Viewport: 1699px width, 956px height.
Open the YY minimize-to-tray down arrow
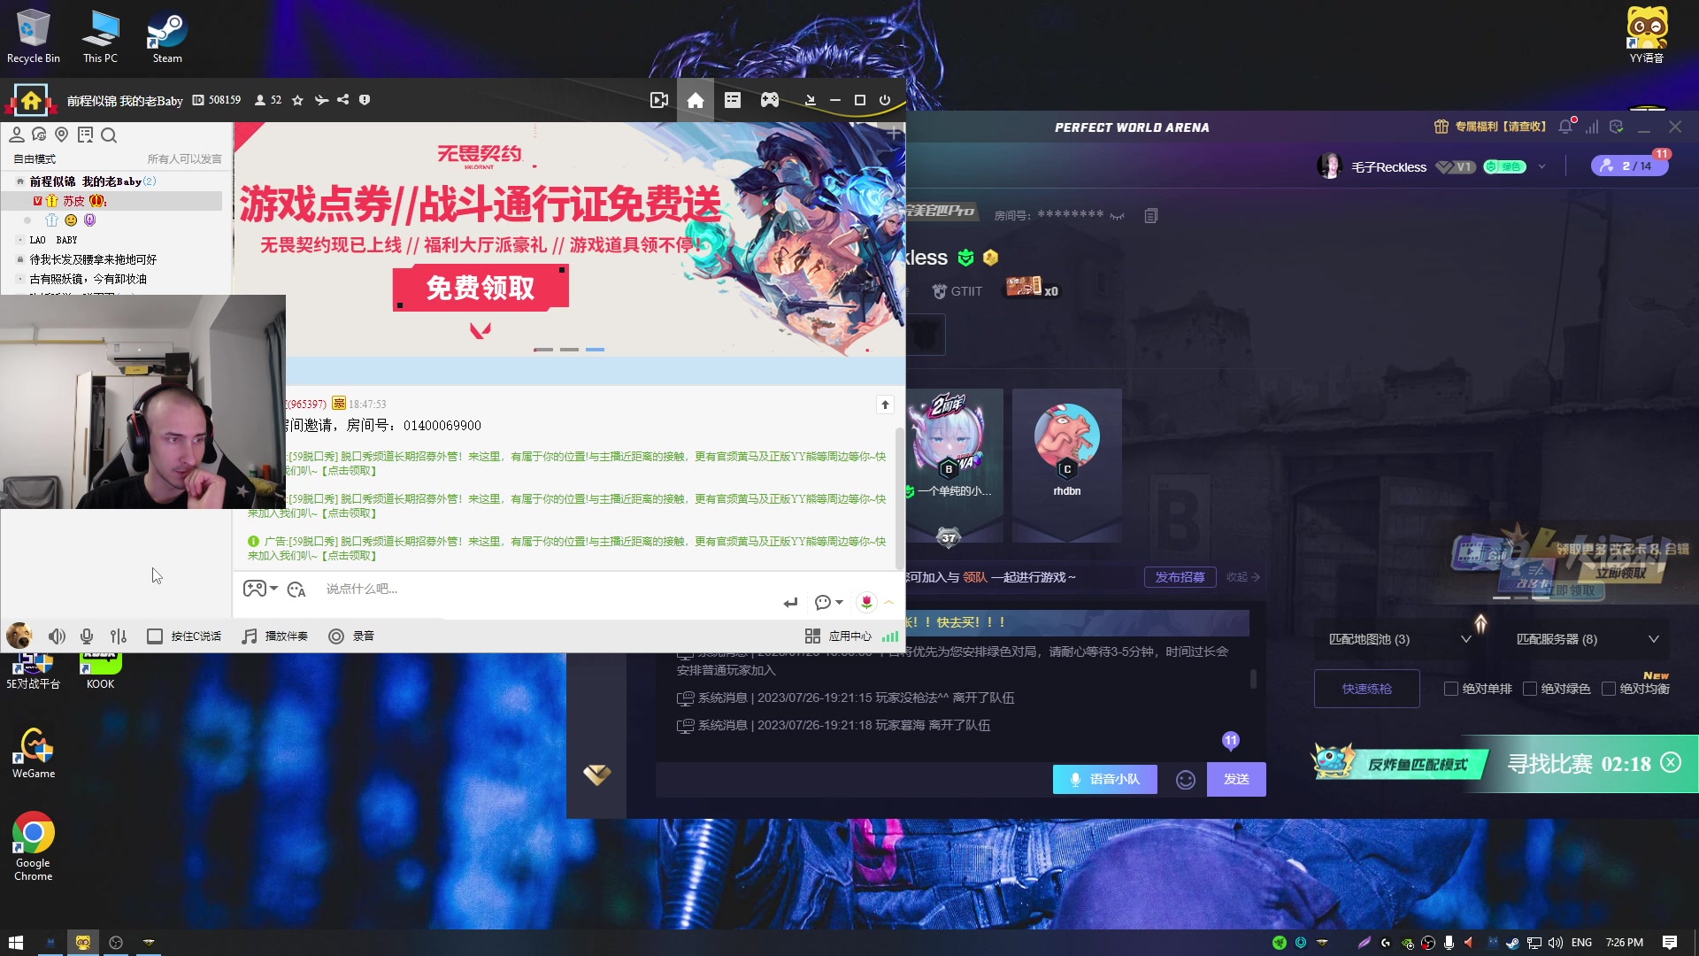(810, 100)
